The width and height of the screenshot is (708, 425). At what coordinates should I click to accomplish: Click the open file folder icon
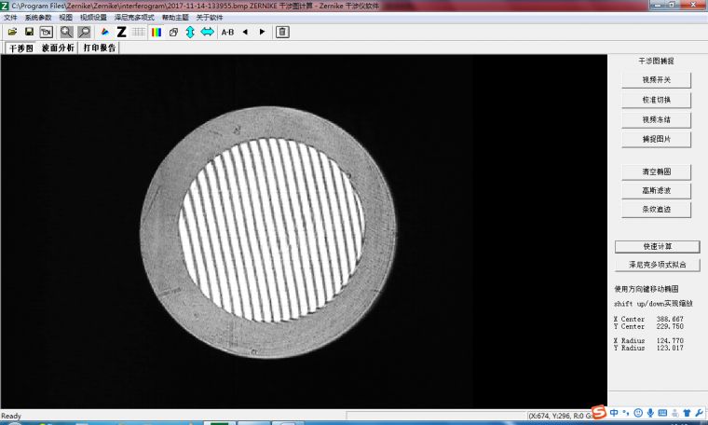click(12, 32)
